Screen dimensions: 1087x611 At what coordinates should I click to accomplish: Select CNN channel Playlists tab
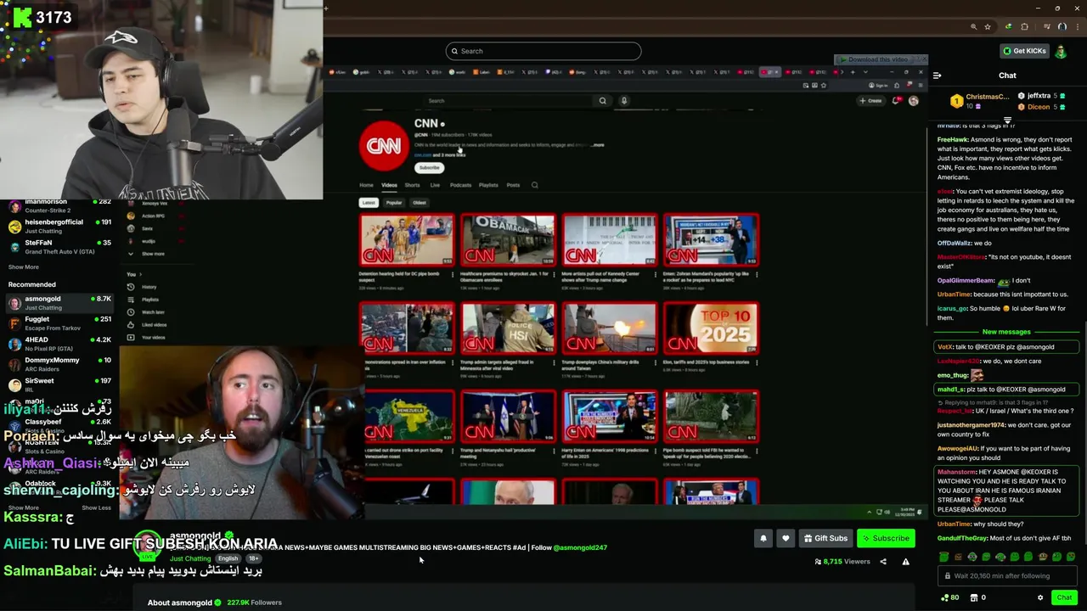click(x=488, y=185)
